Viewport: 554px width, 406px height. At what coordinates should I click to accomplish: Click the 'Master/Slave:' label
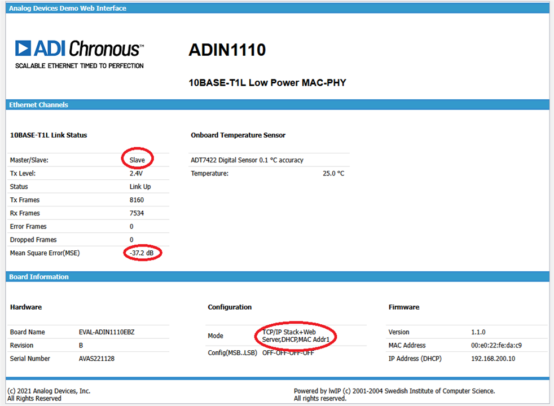tap(29, 160)
